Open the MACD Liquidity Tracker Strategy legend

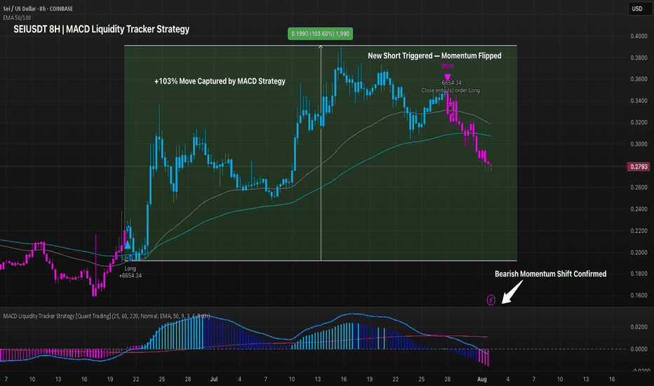point(105,317)
